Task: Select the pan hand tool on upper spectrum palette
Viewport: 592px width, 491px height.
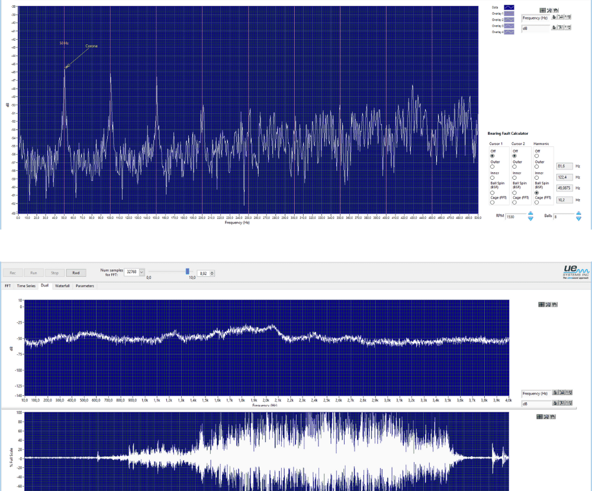Action: pyautogui.click(x=555, y=10)
